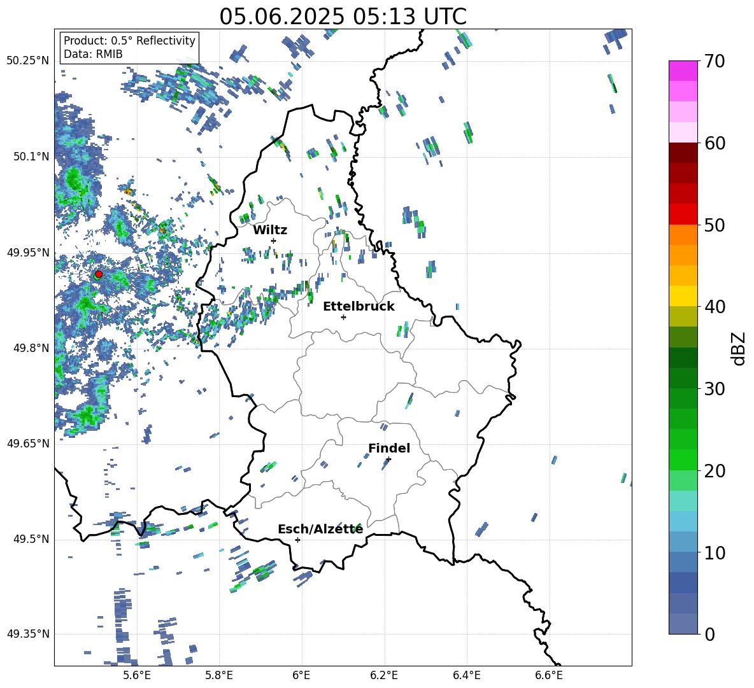Click the red radar site marker
Image resolution: width=754 pixels, height=688 pixels.
coord(99,274)
